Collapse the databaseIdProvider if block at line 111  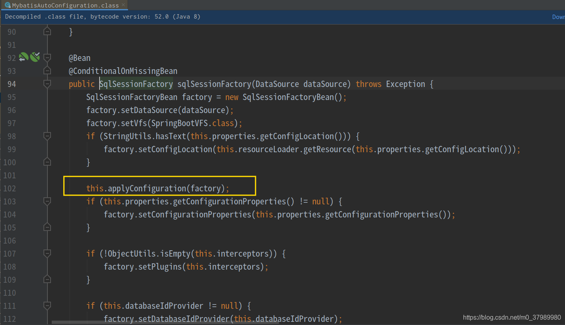(x=47, y=306)
